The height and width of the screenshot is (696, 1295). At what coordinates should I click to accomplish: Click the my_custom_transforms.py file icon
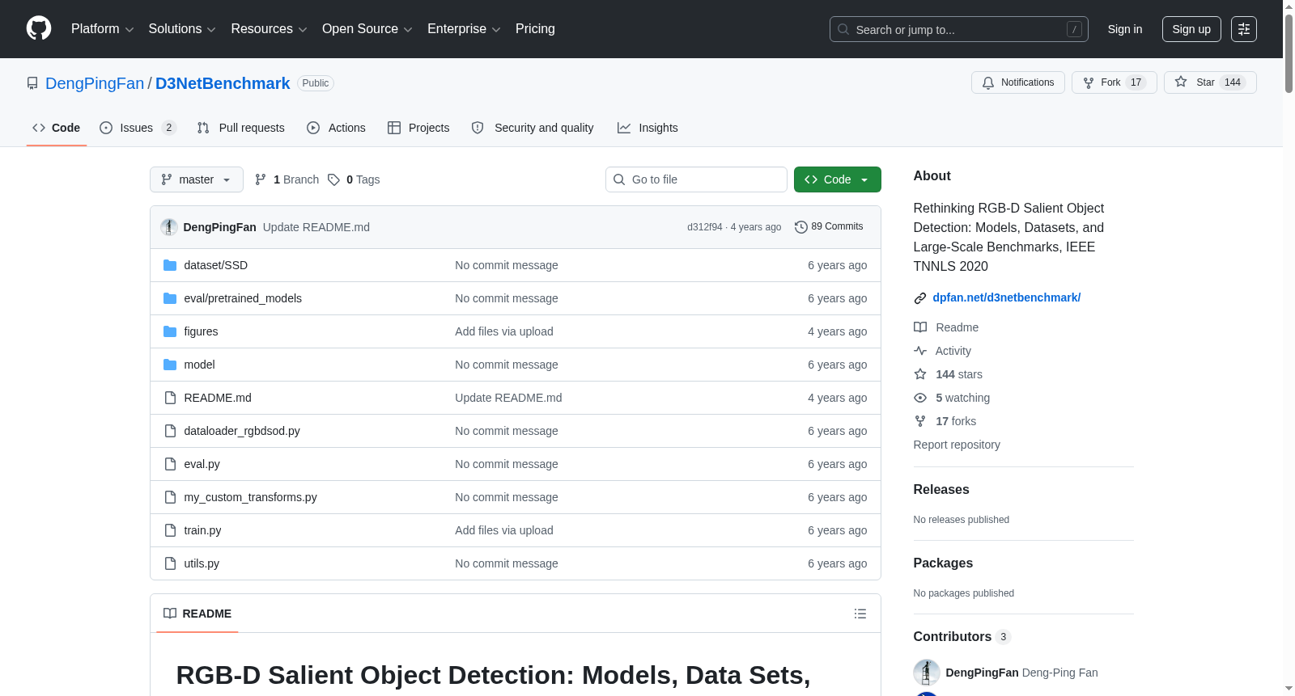170,497
